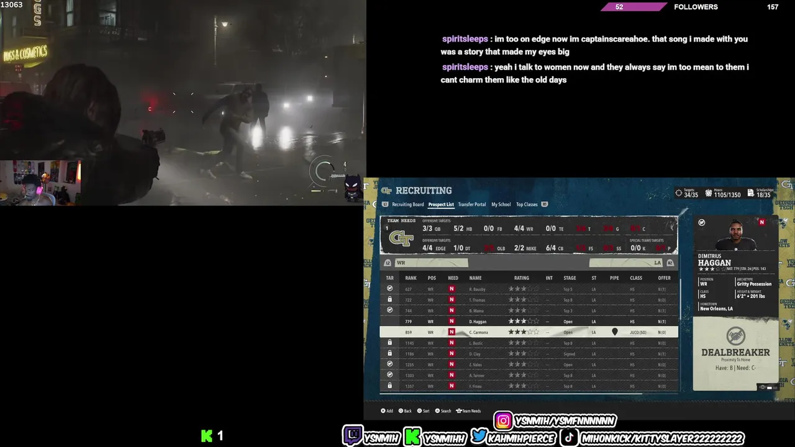Click the 'New Orleans, LA' hometown text
This screenshot has height=447, width=795.
coord(717,309)
